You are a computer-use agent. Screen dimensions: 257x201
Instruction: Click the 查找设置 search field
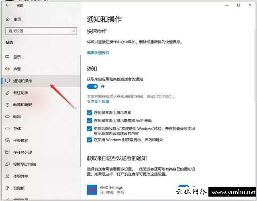41,31
